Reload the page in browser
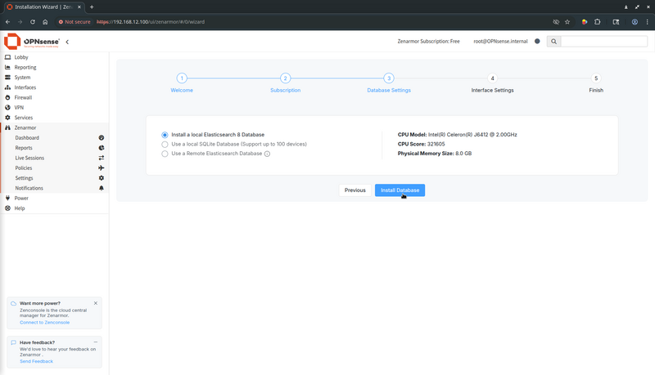This screenshot has height=375, width=655. coord(33,22)
